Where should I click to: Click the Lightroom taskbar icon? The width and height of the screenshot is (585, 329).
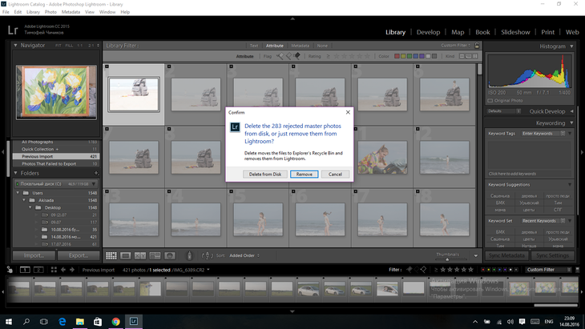[x=134, y=321]
